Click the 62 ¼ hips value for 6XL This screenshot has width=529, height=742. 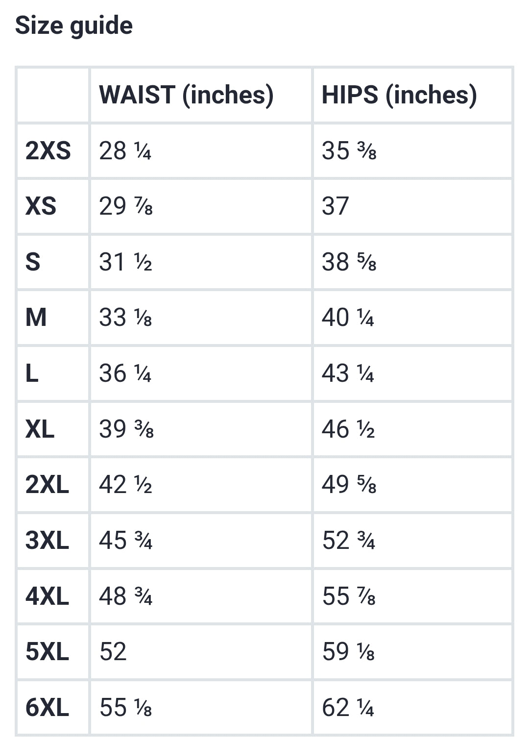[348, 708]
